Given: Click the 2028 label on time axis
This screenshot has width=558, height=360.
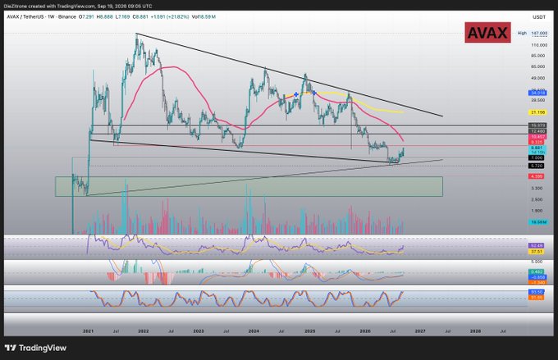Looking at the screenshot, I should tap(475, 331).
